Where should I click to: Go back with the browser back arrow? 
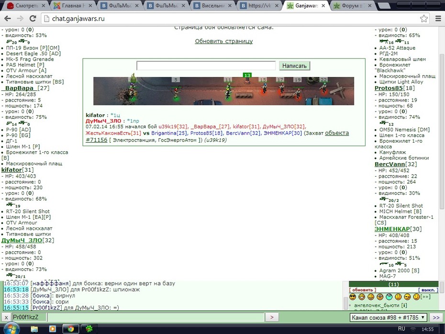pos(7,19)
